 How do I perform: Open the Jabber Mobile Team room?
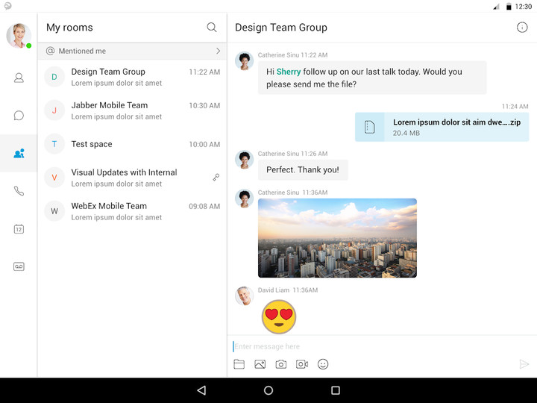pyautogui.click(x=133, y=110)
